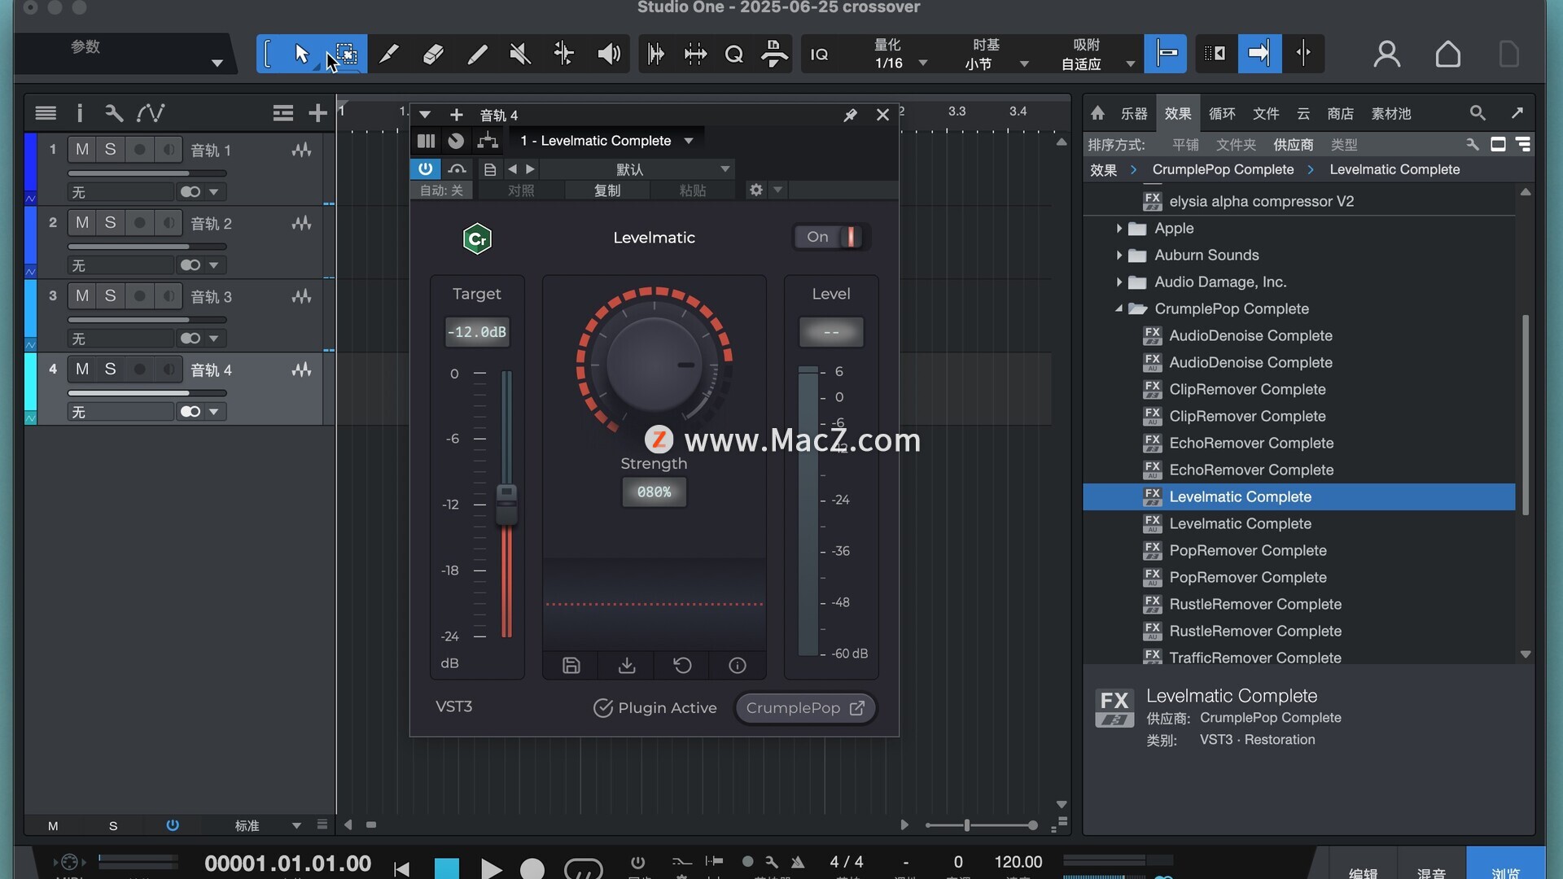The width and height of the screenshot is (1563, 879).
Task: Click the Strength knob
Action: coord(654,364)
